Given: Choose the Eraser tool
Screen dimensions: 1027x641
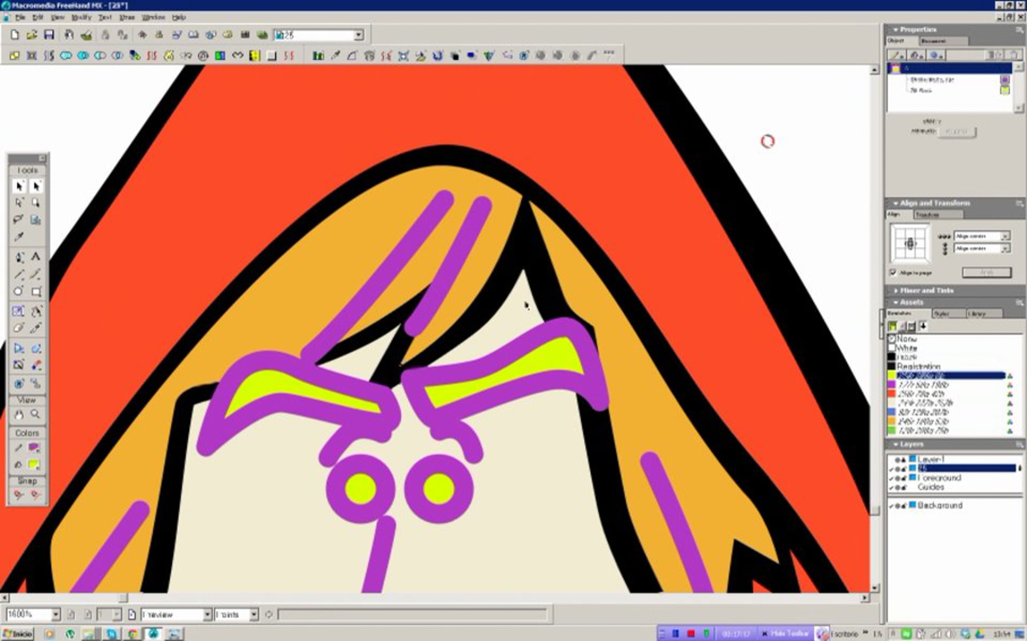Looking at the screenshot, I should 18,328.
